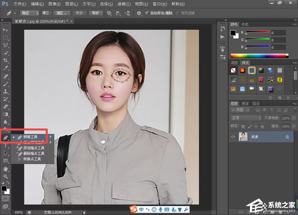Switch to the 通道 tab
298x215 pixels.
245,103
